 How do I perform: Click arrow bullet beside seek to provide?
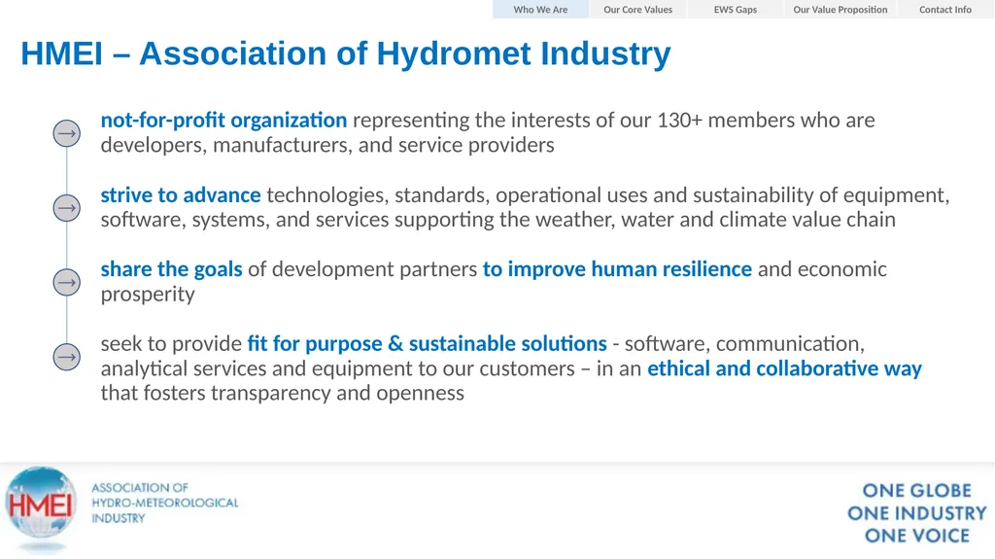coord(67,357)
